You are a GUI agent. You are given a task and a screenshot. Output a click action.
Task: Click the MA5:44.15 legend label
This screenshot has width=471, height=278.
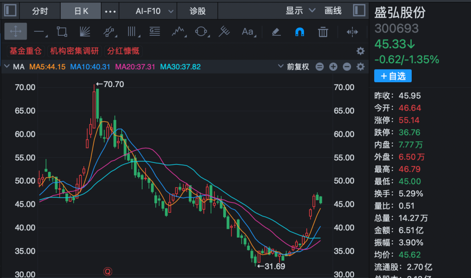(47, 67)
